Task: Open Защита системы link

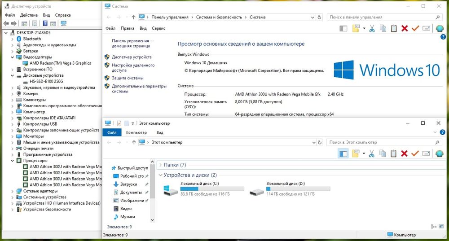Action: [128, 78]
